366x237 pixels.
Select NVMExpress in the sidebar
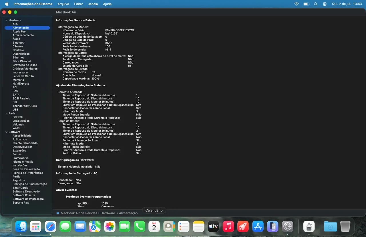coord(21,84)
